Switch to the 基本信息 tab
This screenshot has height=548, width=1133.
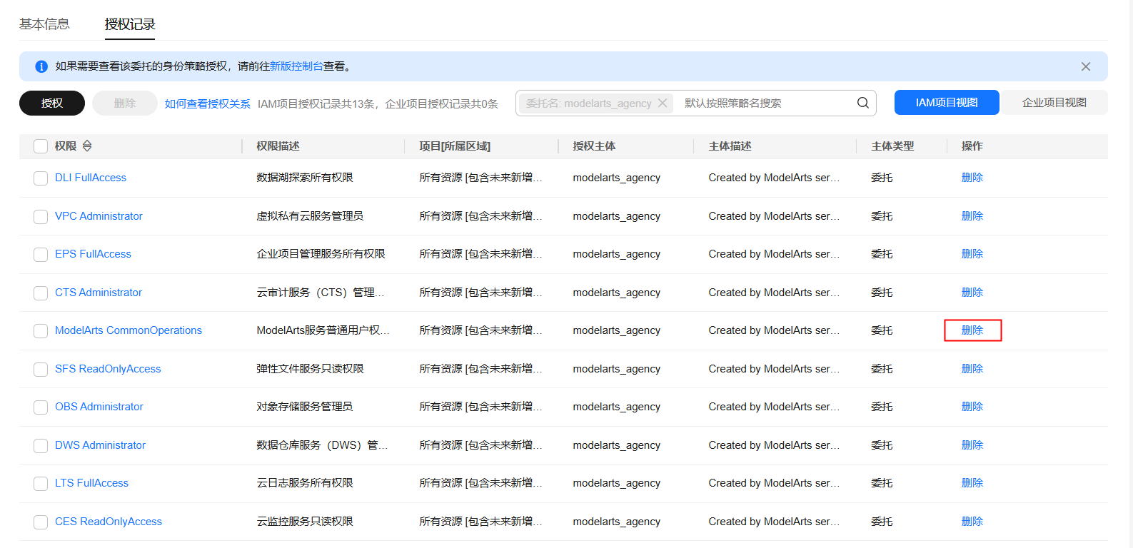click(x=44, y=24)
